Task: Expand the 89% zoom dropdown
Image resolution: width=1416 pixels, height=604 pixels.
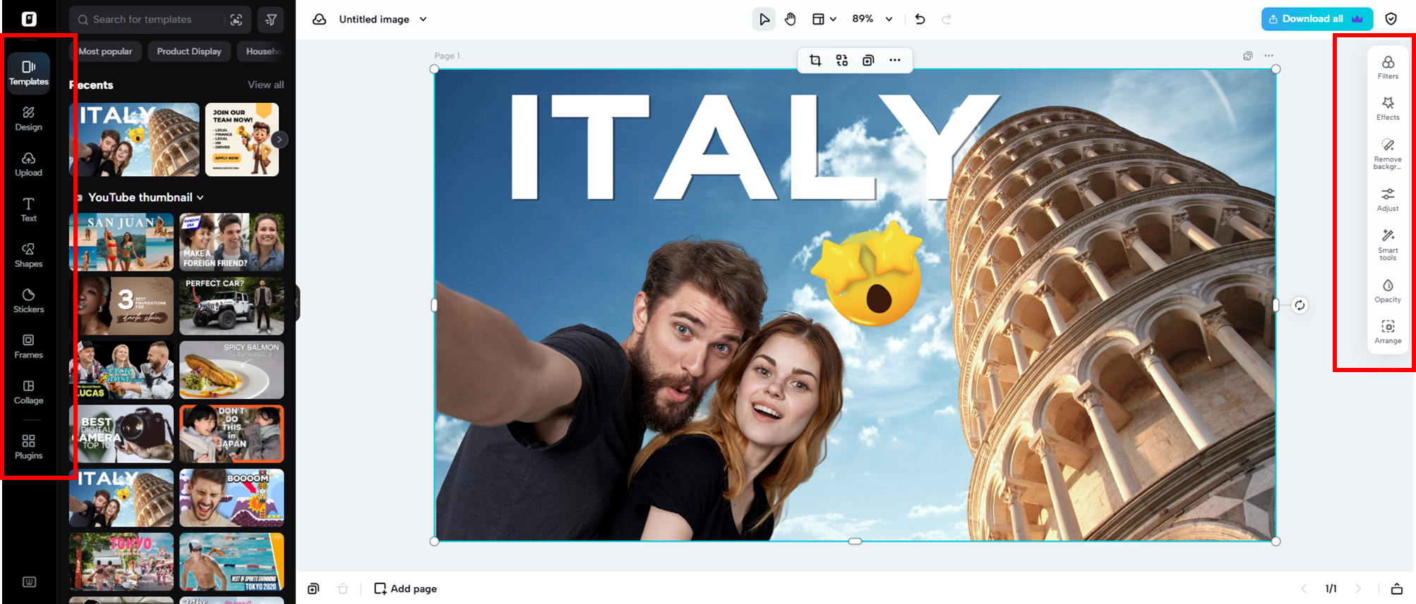Action: coord(889,19)
